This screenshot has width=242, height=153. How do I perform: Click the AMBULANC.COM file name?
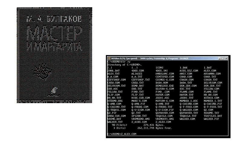pyautogui.click(x=165, y=73)
